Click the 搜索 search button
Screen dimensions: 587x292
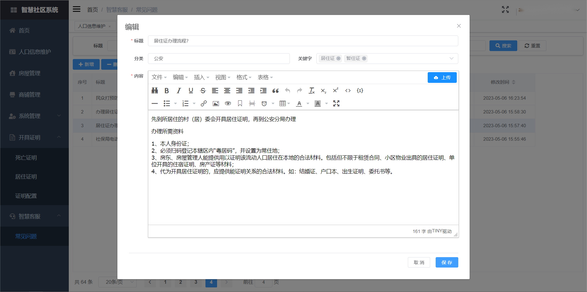(503, 46)
